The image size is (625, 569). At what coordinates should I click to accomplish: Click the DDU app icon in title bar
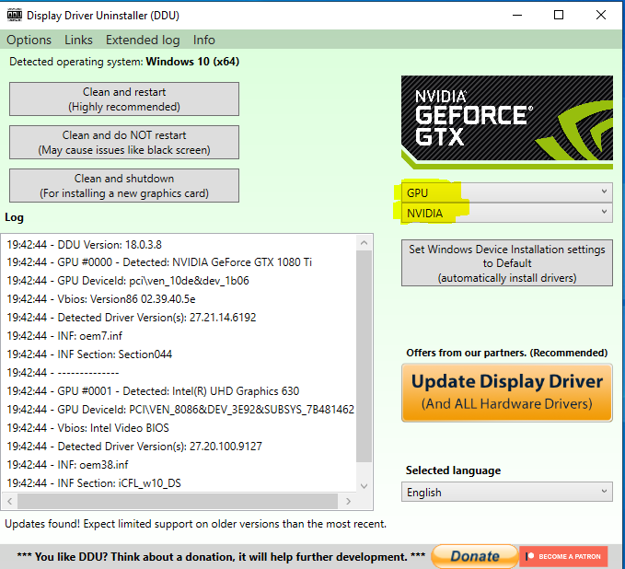tap(13, 16)
